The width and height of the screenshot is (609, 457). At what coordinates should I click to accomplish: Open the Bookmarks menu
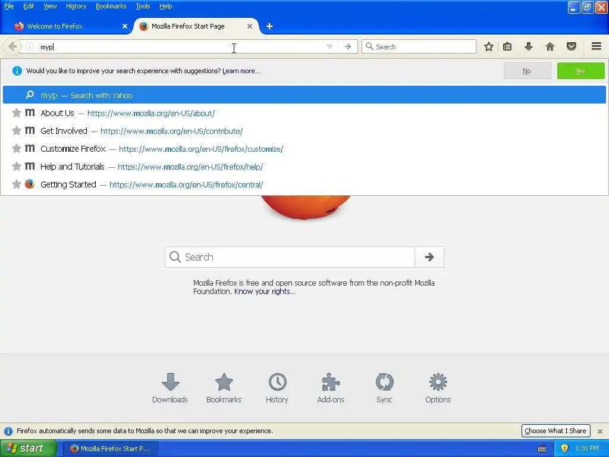click(x=111, y=6)
